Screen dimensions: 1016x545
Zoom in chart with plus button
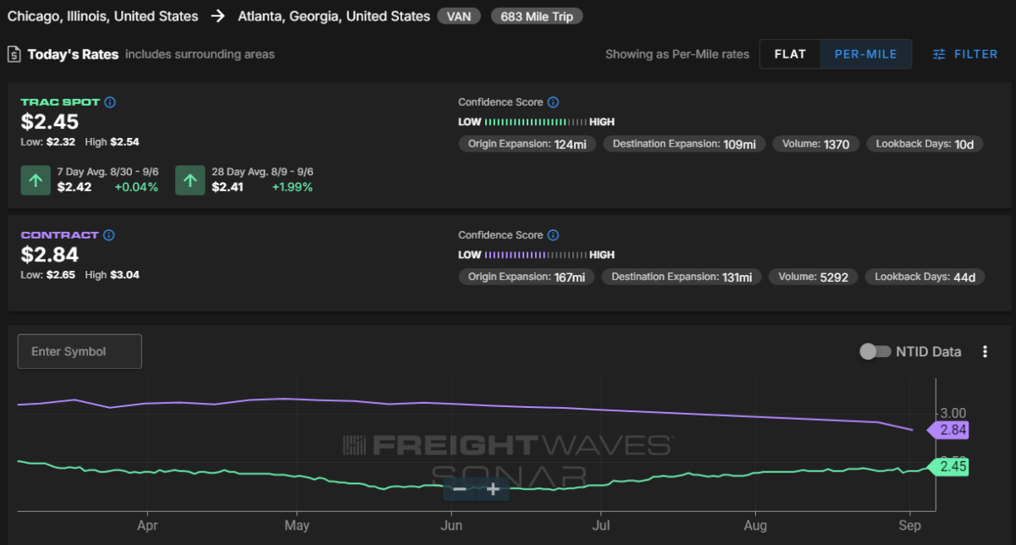pyautogui.click(x=493, y=489)
